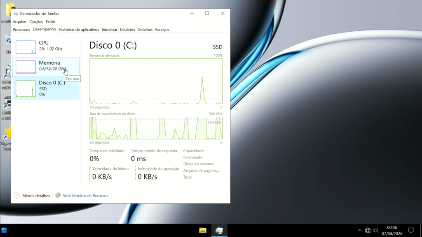Switch to the Histórico de aplicativos tab
This screenshot has height=237, width=422.
point(79,30)
